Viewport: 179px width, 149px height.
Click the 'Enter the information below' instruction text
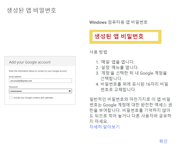point(38,71)
